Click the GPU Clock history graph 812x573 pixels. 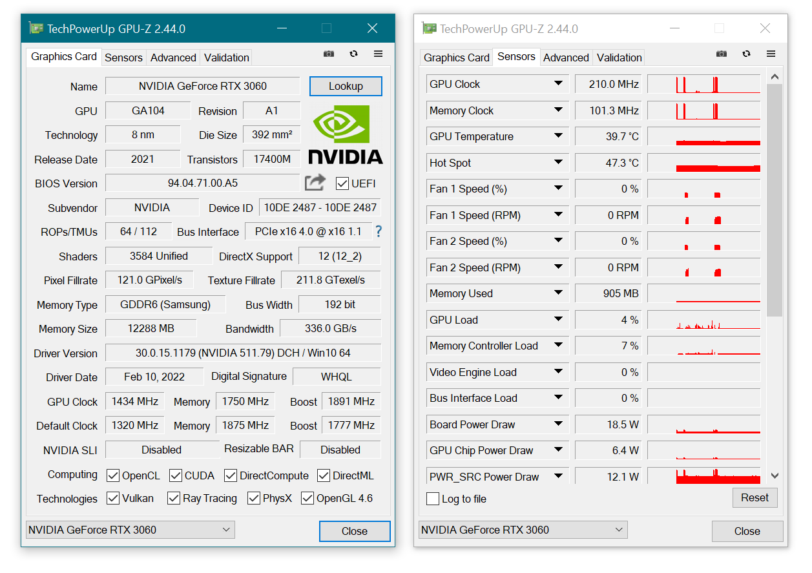704,84
